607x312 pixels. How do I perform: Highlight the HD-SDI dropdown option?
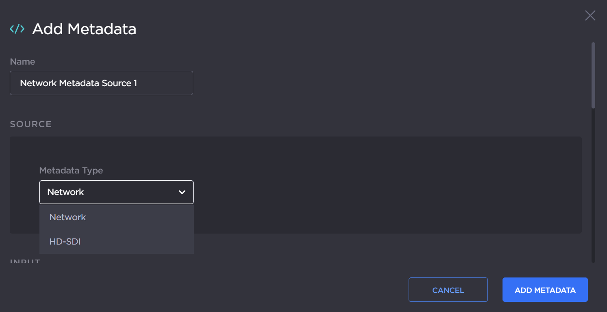65,241
